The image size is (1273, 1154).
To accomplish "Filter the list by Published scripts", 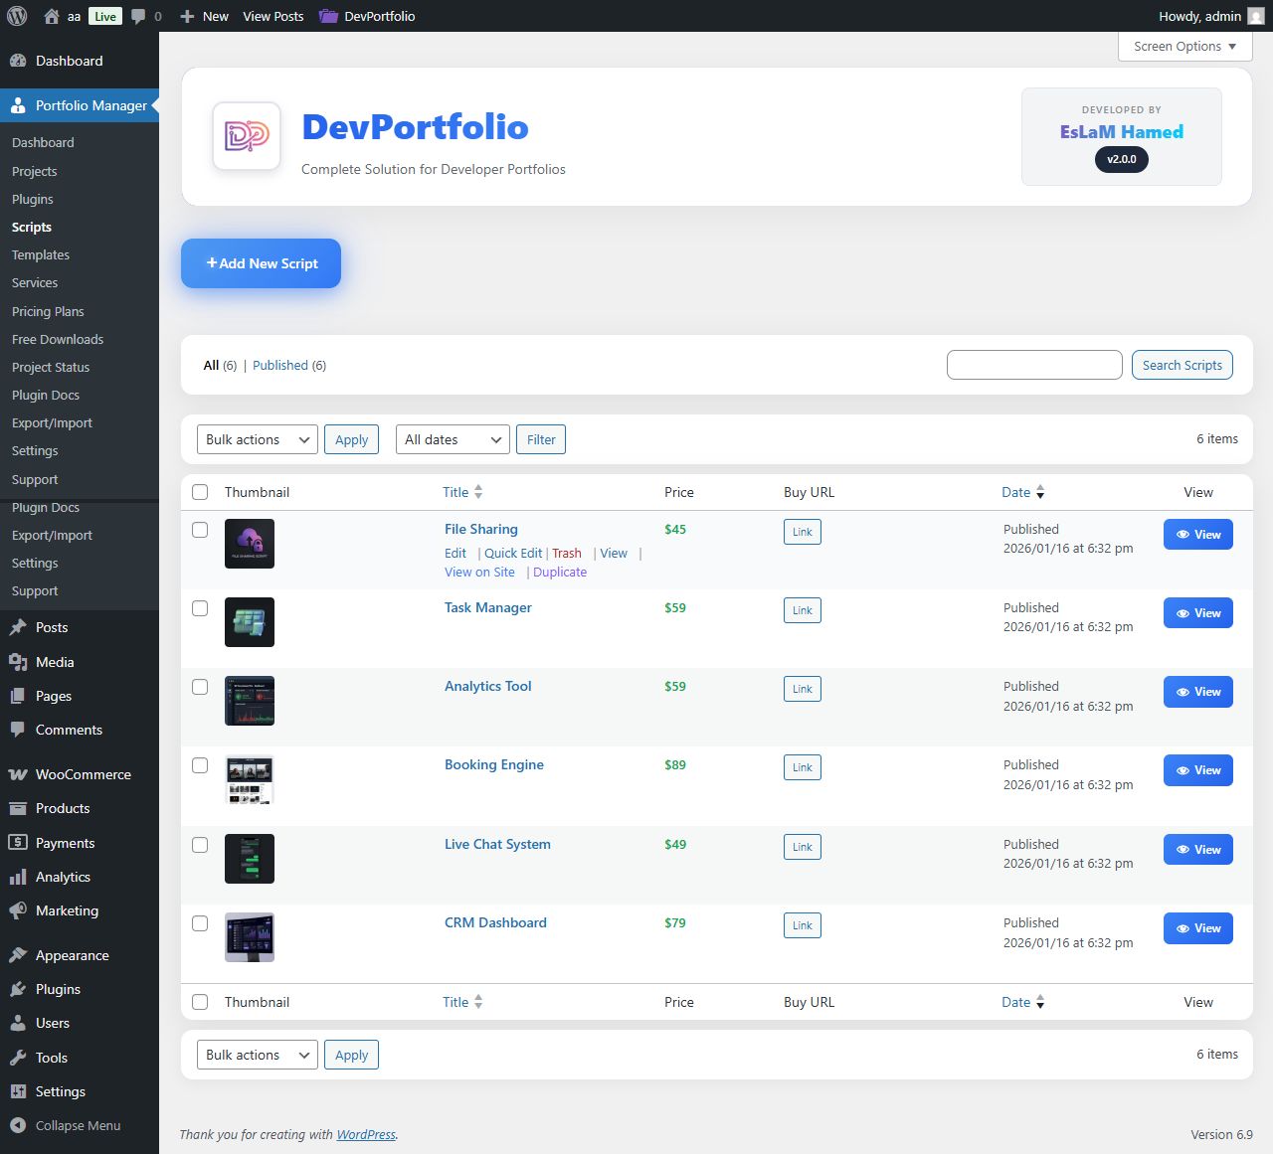I will point(280,365).
